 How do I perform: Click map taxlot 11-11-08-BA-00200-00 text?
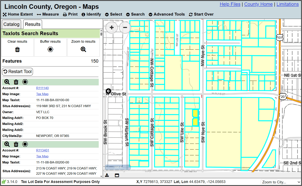[52, 162]
